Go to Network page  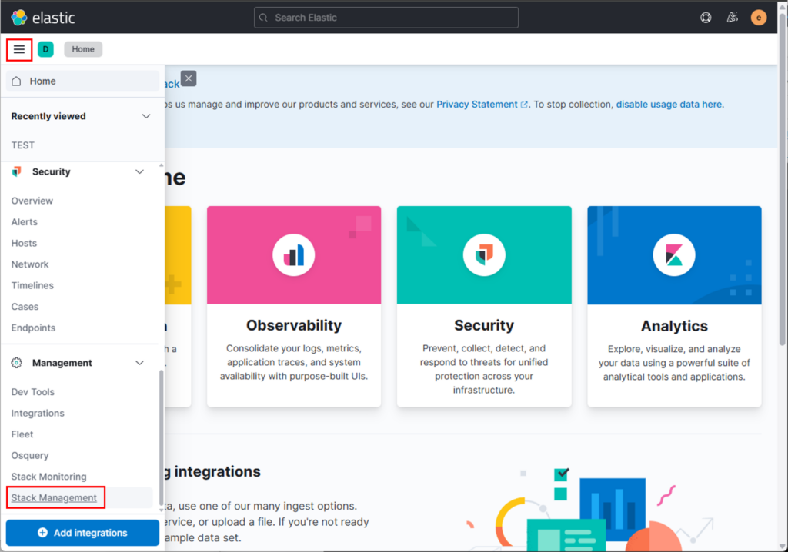click(x=30, y=264)
